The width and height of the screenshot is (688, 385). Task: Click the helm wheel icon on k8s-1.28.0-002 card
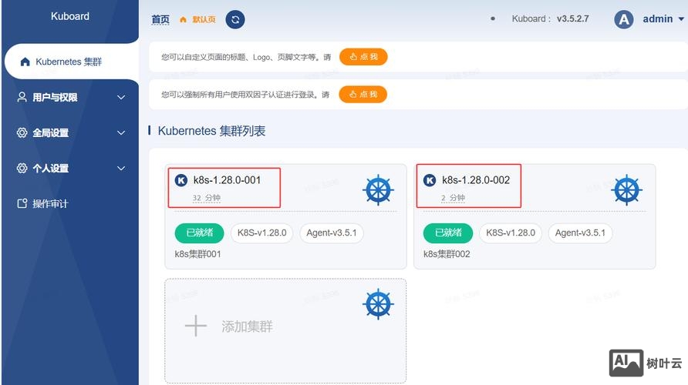(626, 190)
